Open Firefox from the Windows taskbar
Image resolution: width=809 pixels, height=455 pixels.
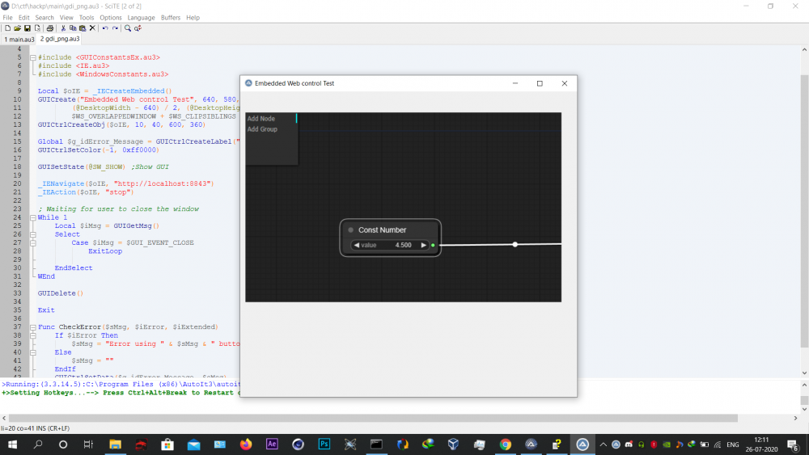point(246,444)
